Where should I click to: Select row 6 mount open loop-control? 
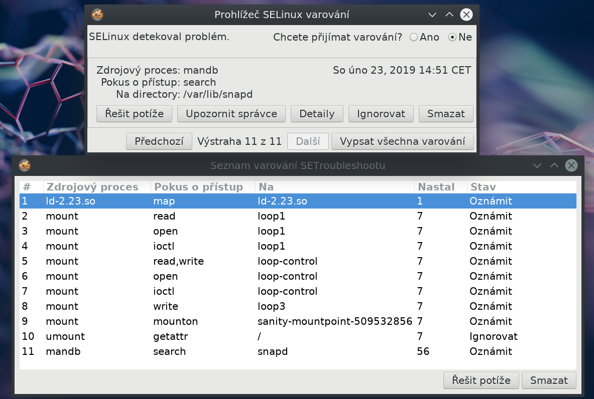point(298,276)
